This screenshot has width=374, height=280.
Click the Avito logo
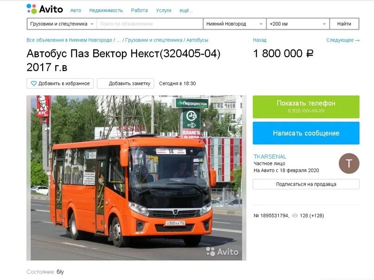tap(44, 9)
